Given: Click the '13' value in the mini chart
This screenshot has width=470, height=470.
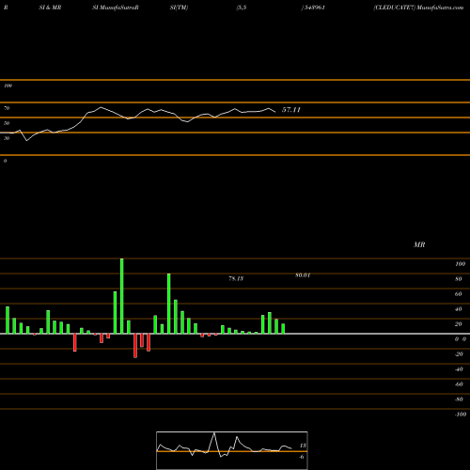Looking at the screenshot, I should pyautogui.click(x=303, y=446).
